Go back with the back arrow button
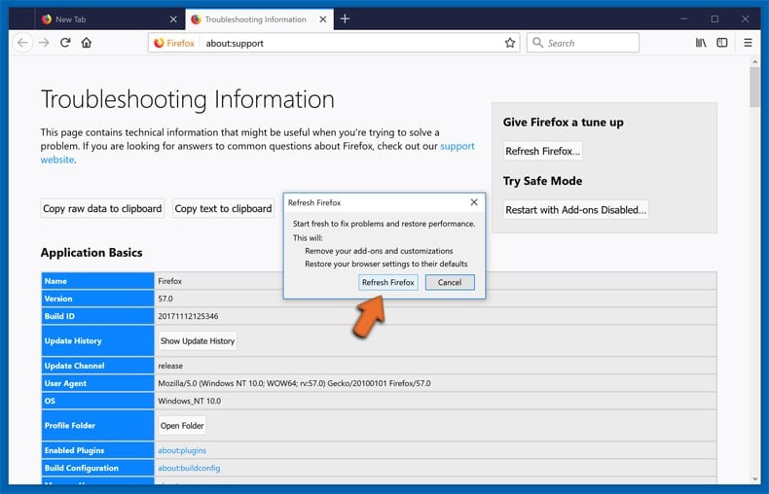 coord(22,43)
